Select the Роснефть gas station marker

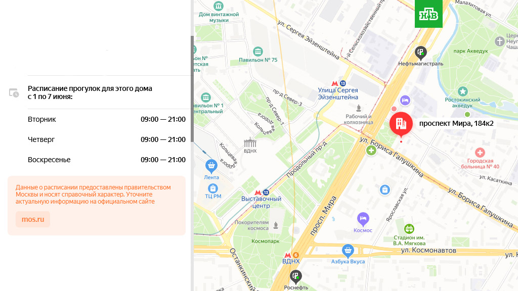(295, 276)
